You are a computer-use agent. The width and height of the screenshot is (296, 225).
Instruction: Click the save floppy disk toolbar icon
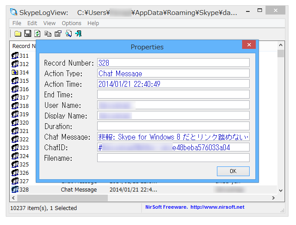(27, 33)
